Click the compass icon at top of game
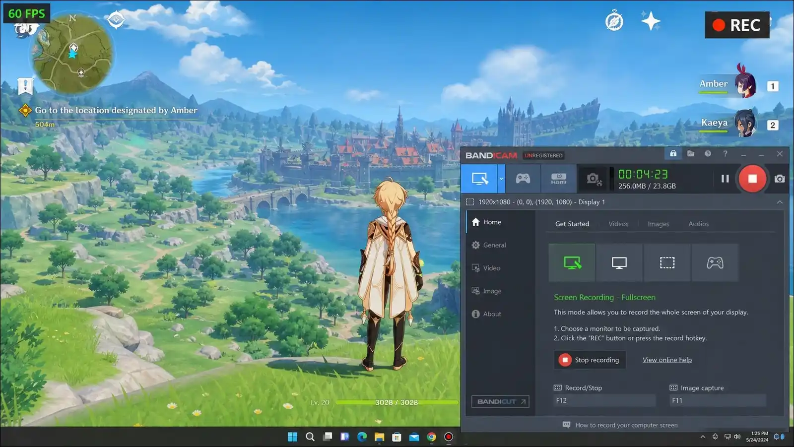The width and height of the screenshot is (794, 447). [614, 21]
